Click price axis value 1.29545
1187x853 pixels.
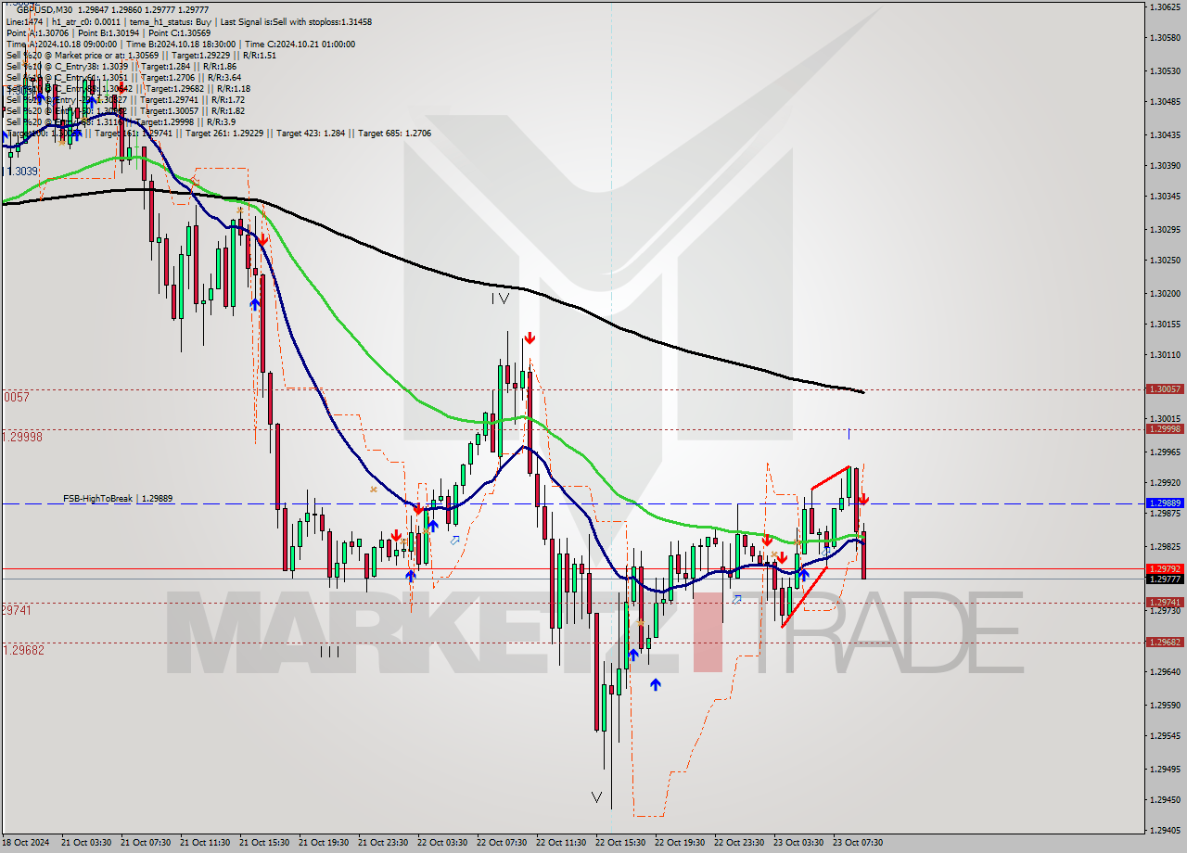click(1165, 736)
